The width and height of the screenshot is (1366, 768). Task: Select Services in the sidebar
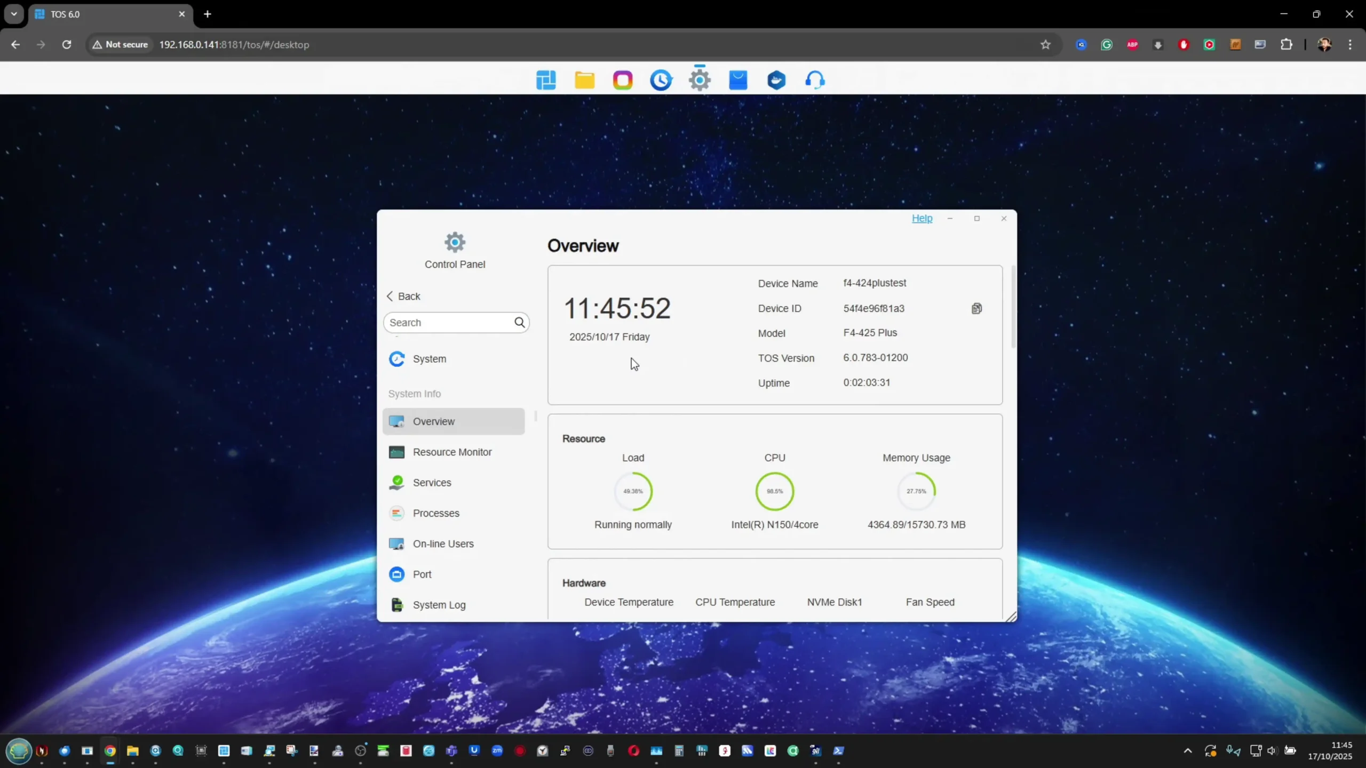(432, 482)
